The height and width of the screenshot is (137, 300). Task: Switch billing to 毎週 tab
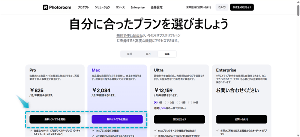tap(129, 54)
